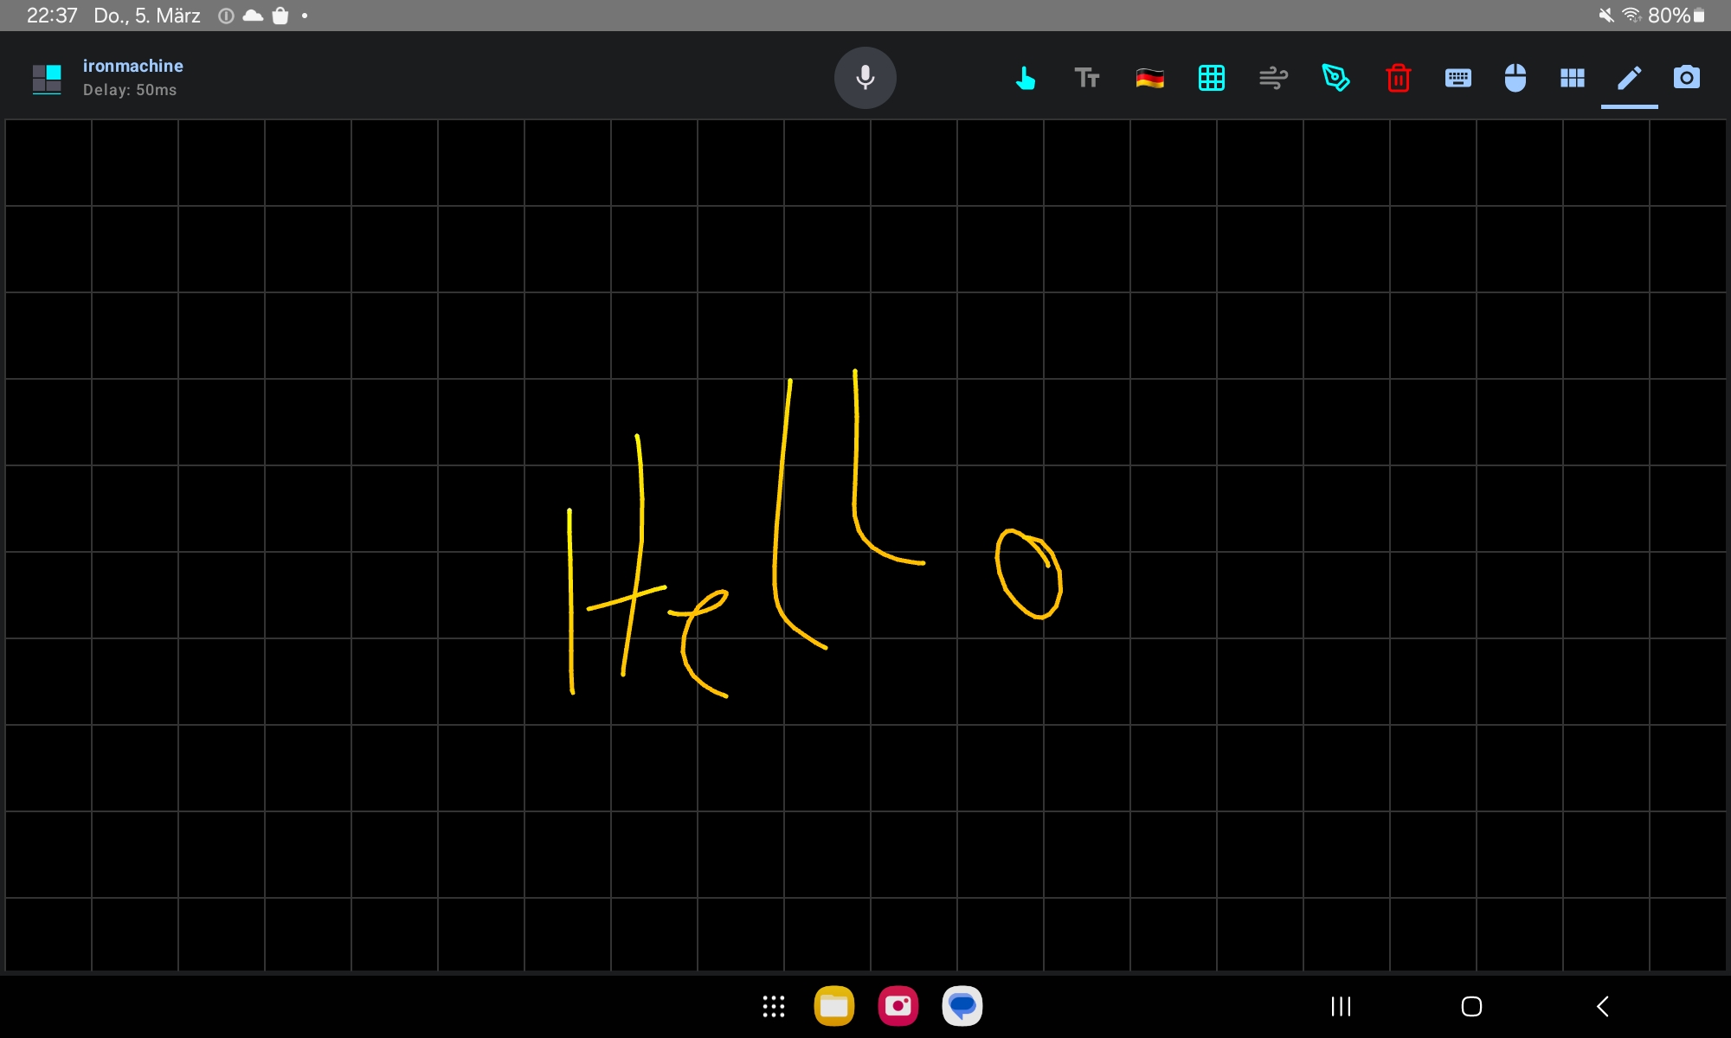Clear the canvas with the trash icon
Viewport: 1731px width, 1038px height.
click(1399, 78)
